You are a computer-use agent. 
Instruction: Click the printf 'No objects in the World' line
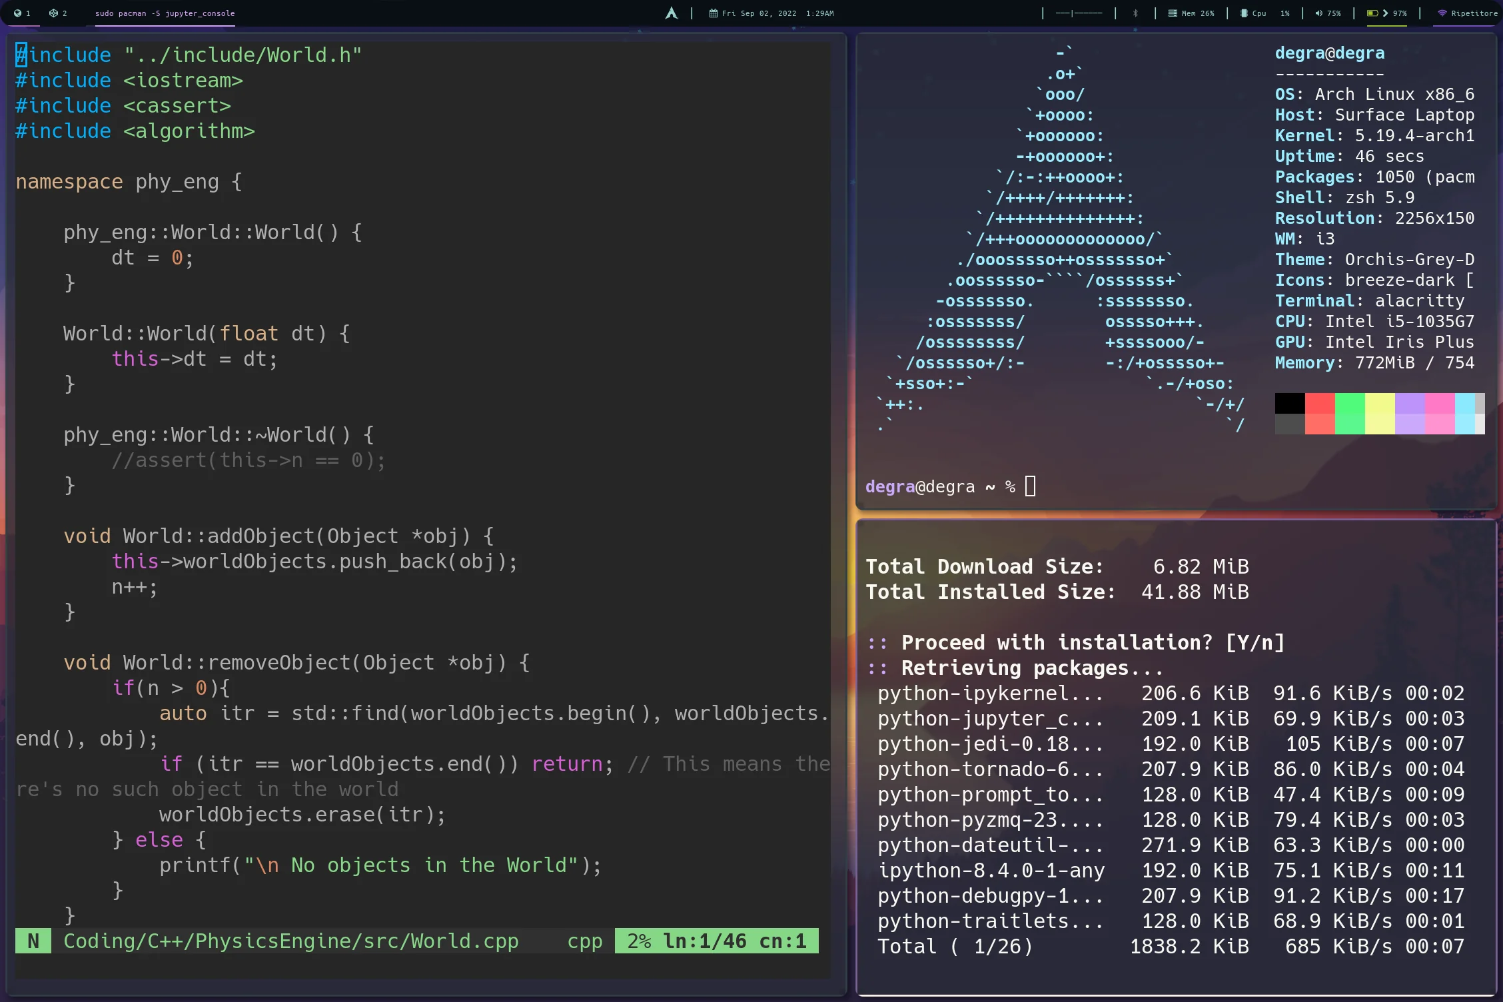tap(380, 865)
